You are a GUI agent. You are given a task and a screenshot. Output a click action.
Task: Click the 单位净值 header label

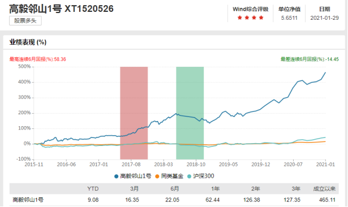(x=289, y=9)
